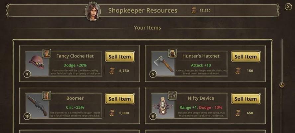Click character portrait on Boomer card
The image size is (295, 133).
pos(47,95)
